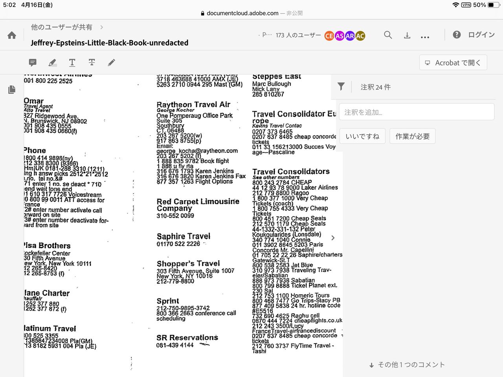
Task: Select the strikethrough text tool
Action: click(x=92, y=62)
